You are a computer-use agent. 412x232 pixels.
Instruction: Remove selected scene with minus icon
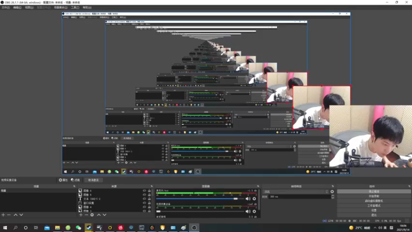(9, 215)
